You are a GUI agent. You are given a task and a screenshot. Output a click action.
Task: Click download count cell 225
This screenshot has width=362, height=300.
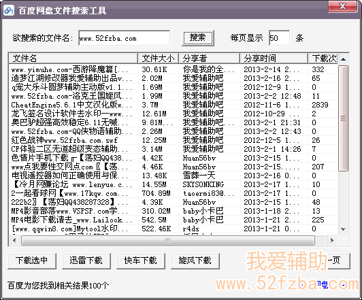[x=318, y=220]
